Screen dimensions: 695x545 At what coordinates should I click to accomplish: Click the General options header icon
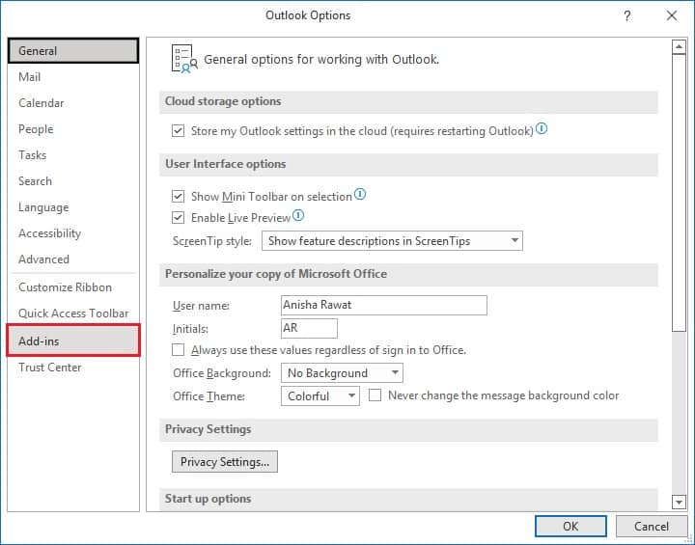[184, 59]
